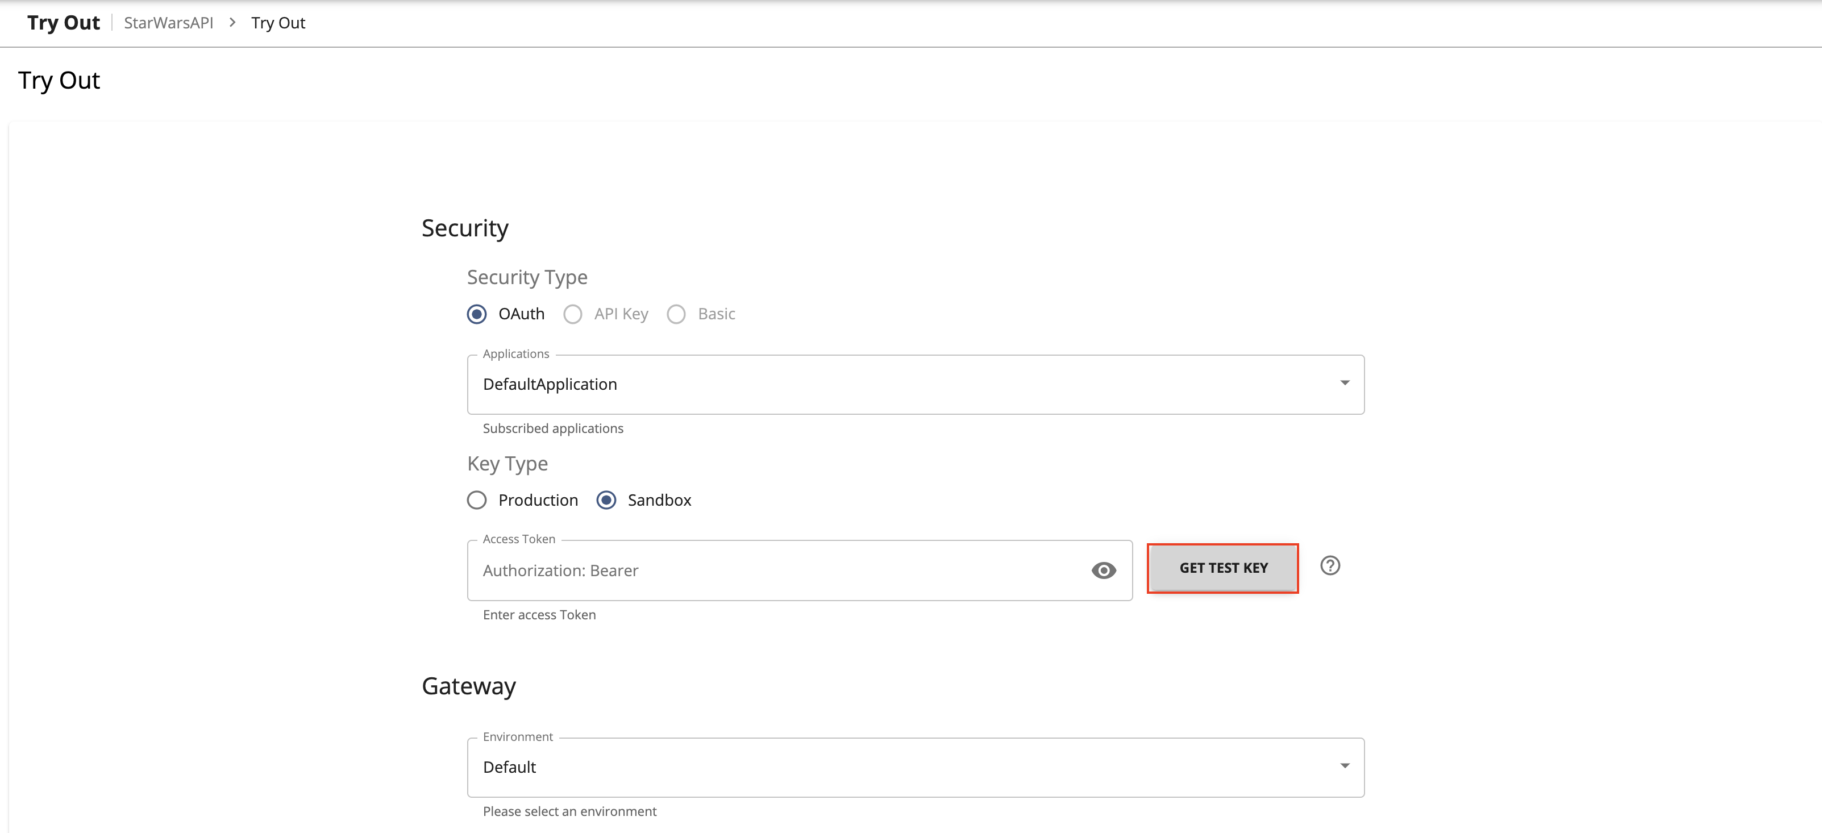
Task: Reveal the access token with eye icon
Action: pos(1104,570)
